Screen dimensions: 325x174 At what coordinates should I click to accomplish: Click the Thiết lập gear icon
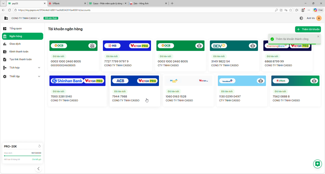click(5, 76)
